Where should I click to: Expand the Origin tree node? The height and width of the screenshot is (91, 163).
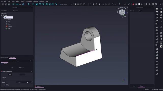(x=5, y=20)
